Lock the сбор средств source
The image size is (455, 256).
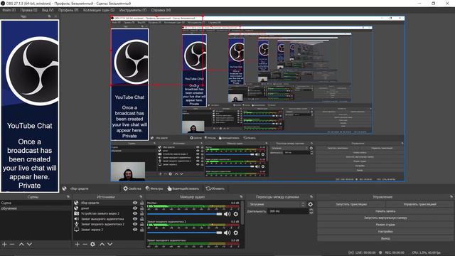pyautogui.click(x=141, y=203)
